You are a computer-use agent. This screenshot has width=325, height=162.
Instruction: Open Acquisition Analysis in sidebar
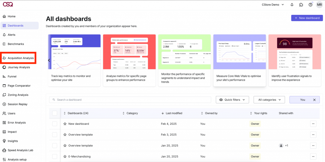(19, 58)
